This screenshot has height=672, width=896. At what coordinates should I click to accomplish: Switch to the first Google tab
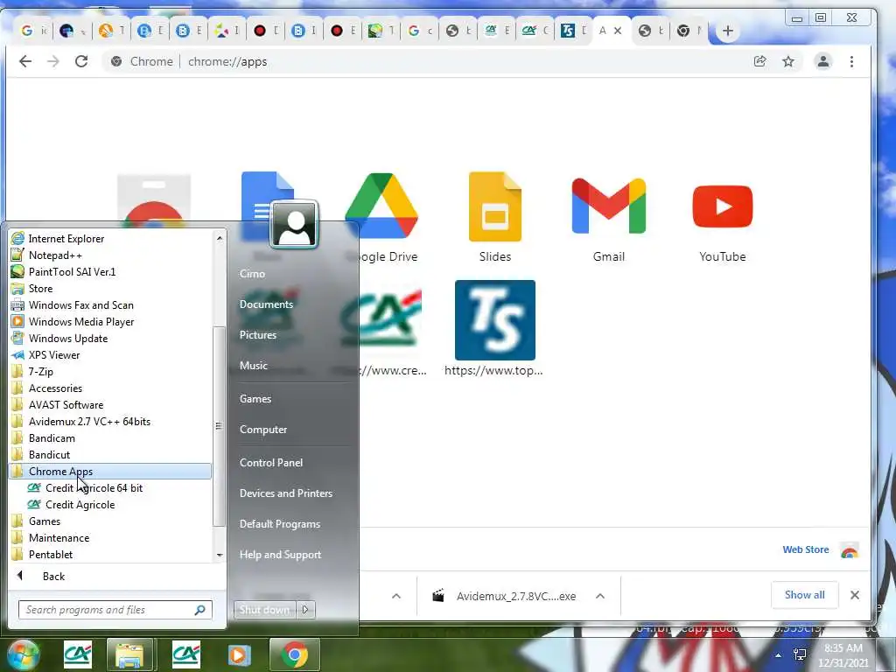(34, 31)
